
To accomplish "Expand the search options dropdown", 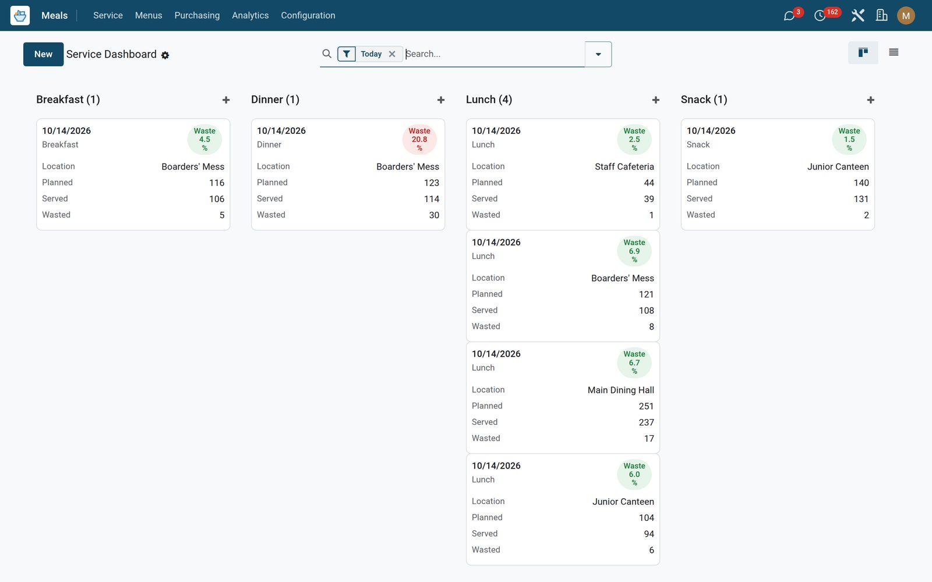I will 598,54.
